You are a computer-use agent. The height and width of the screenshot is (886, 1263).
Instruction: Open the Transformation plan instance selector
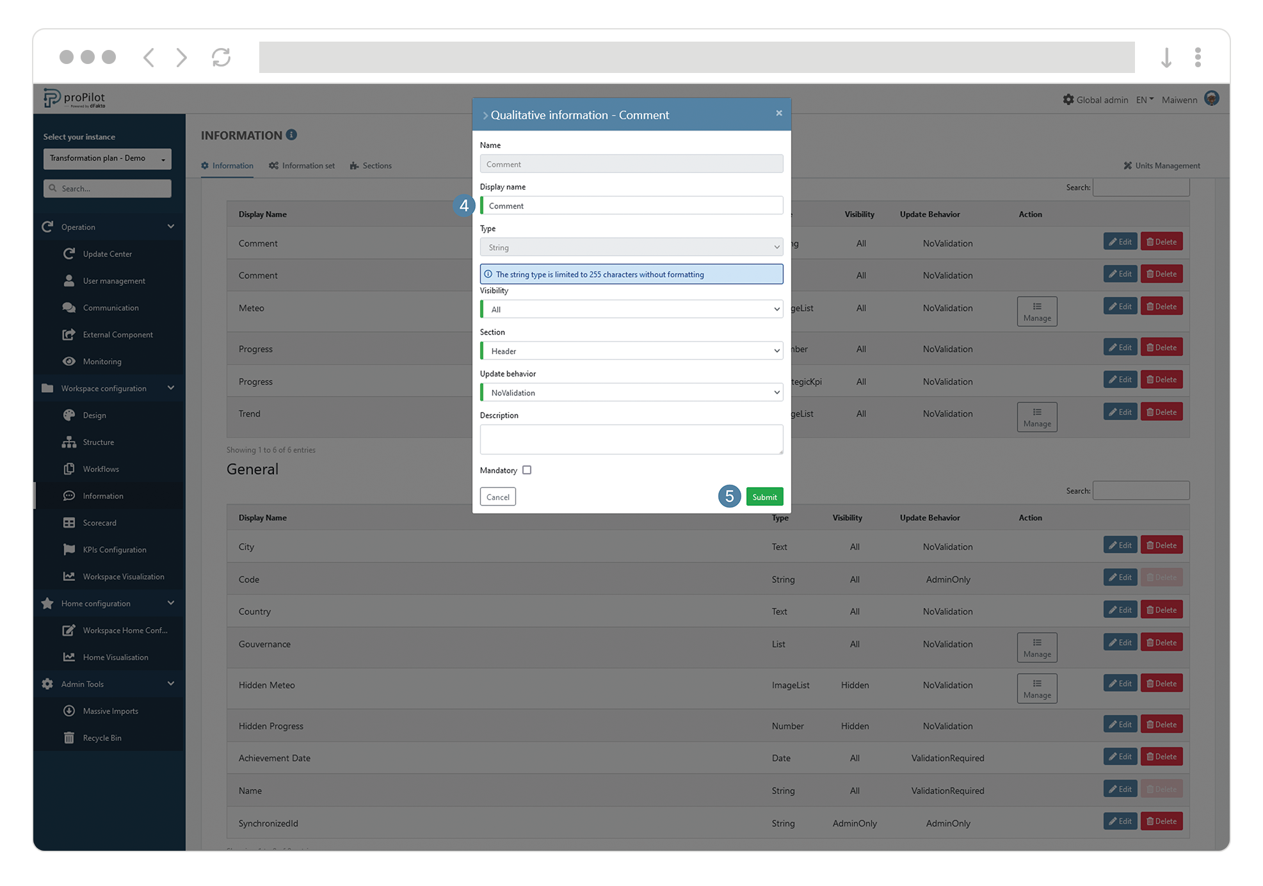pyautogui.click(x=107, y=158)
